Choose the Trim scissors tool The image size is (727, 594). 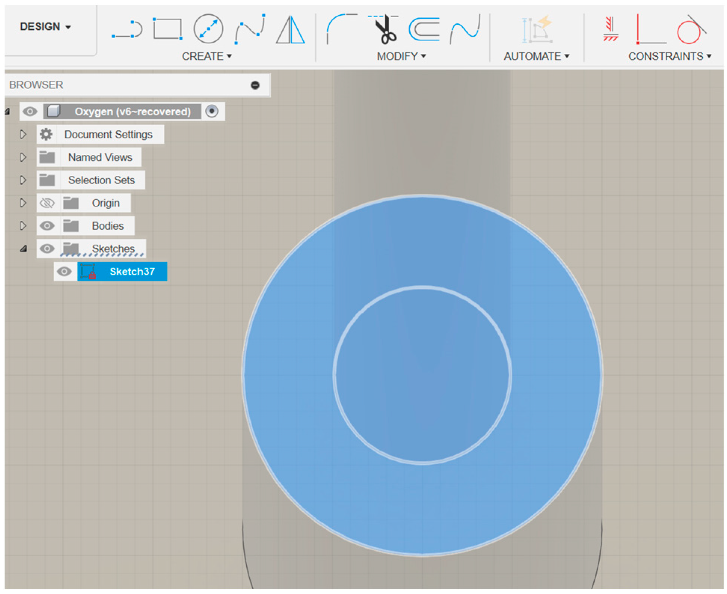[385, 29]
